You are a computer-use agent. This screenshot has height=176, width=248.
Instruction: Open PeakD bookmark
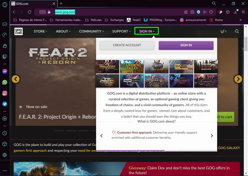point(134,20)
